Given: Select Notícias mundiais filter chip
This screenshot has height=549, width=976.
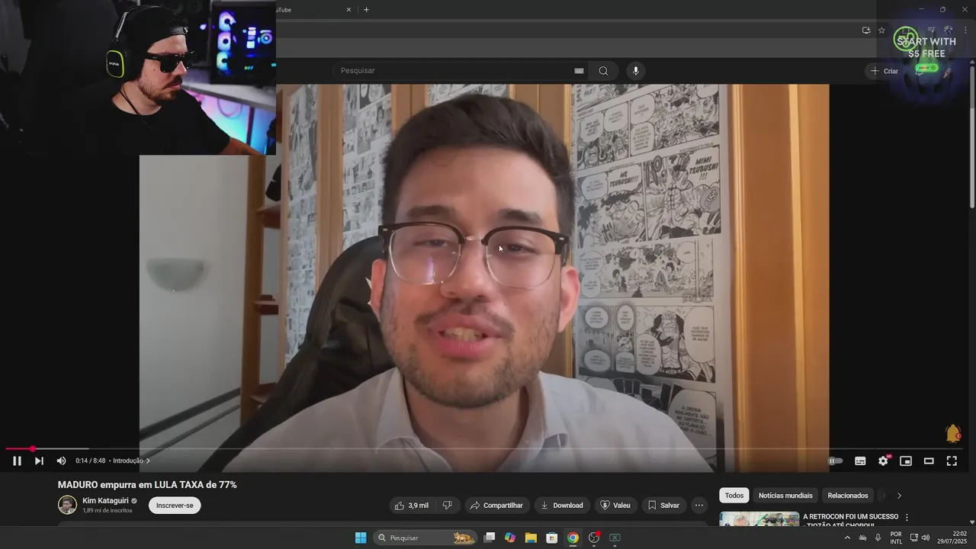Looking at the screenshot, I should [785, 496].
